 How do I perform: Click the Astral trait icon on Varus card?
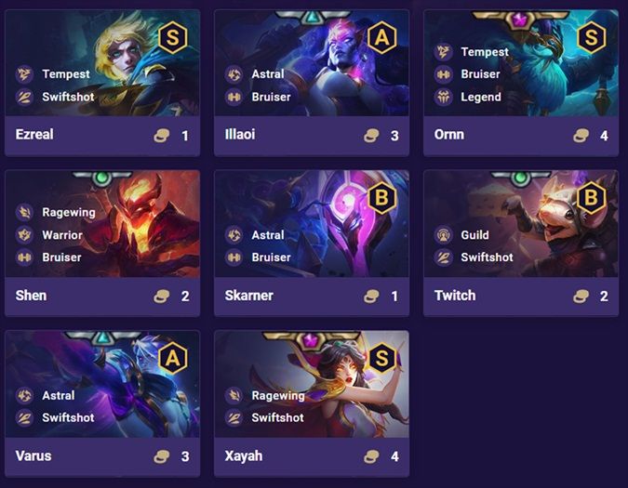click(x=24, y=395)
